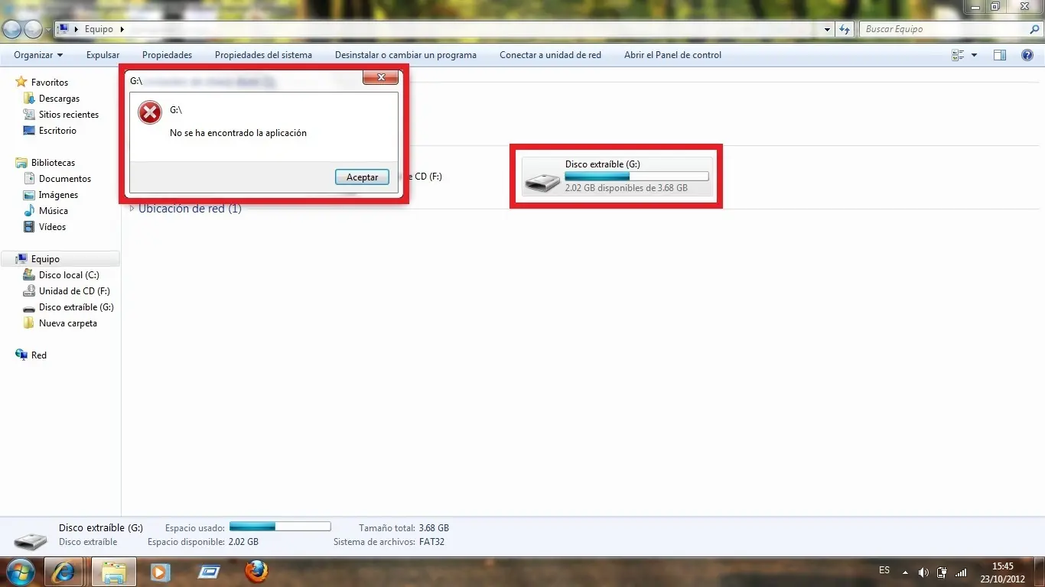Click the volume speaker icon in the tray
The image size is (1045, 587).
[923, 572]
